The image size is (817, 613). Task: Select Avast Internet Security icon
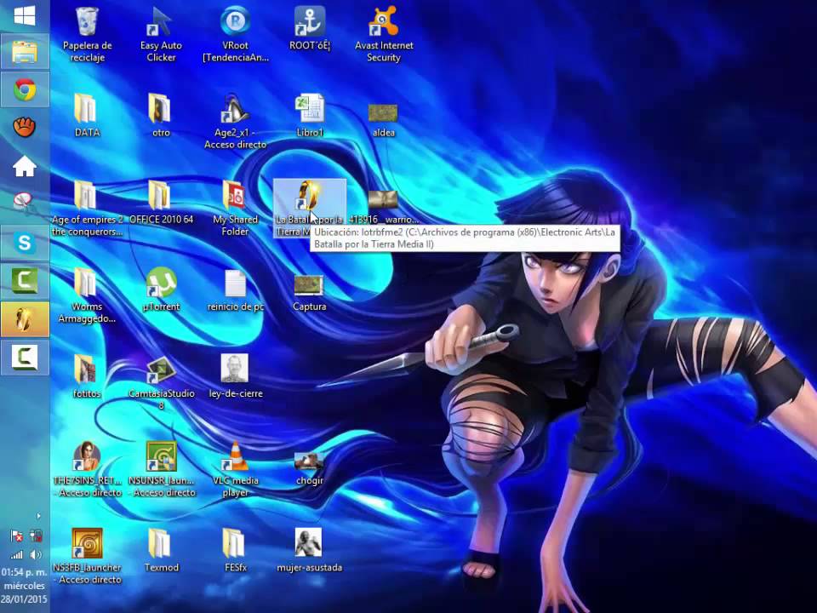click(x=384, y=35)
